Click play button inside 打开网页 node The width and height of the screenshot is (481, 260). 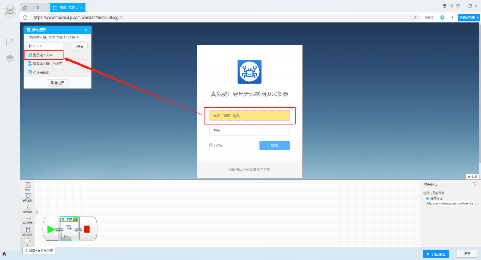click(66, 237)
